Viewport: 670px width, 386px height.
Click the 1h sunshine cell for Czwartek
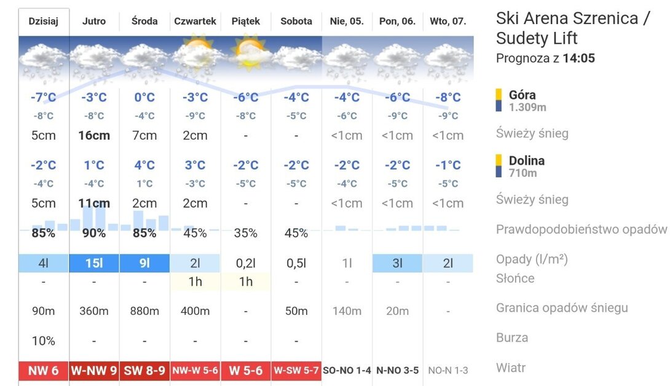coord(195,282)
